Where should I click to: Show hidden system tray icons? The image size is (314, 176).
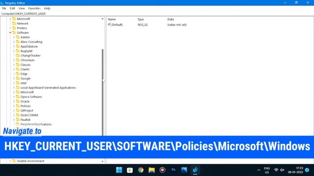tap(259, 170)
